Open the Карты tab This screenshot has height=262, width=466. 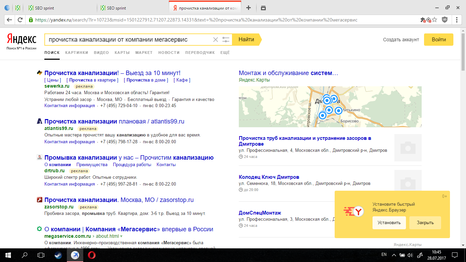pos(122,53)
